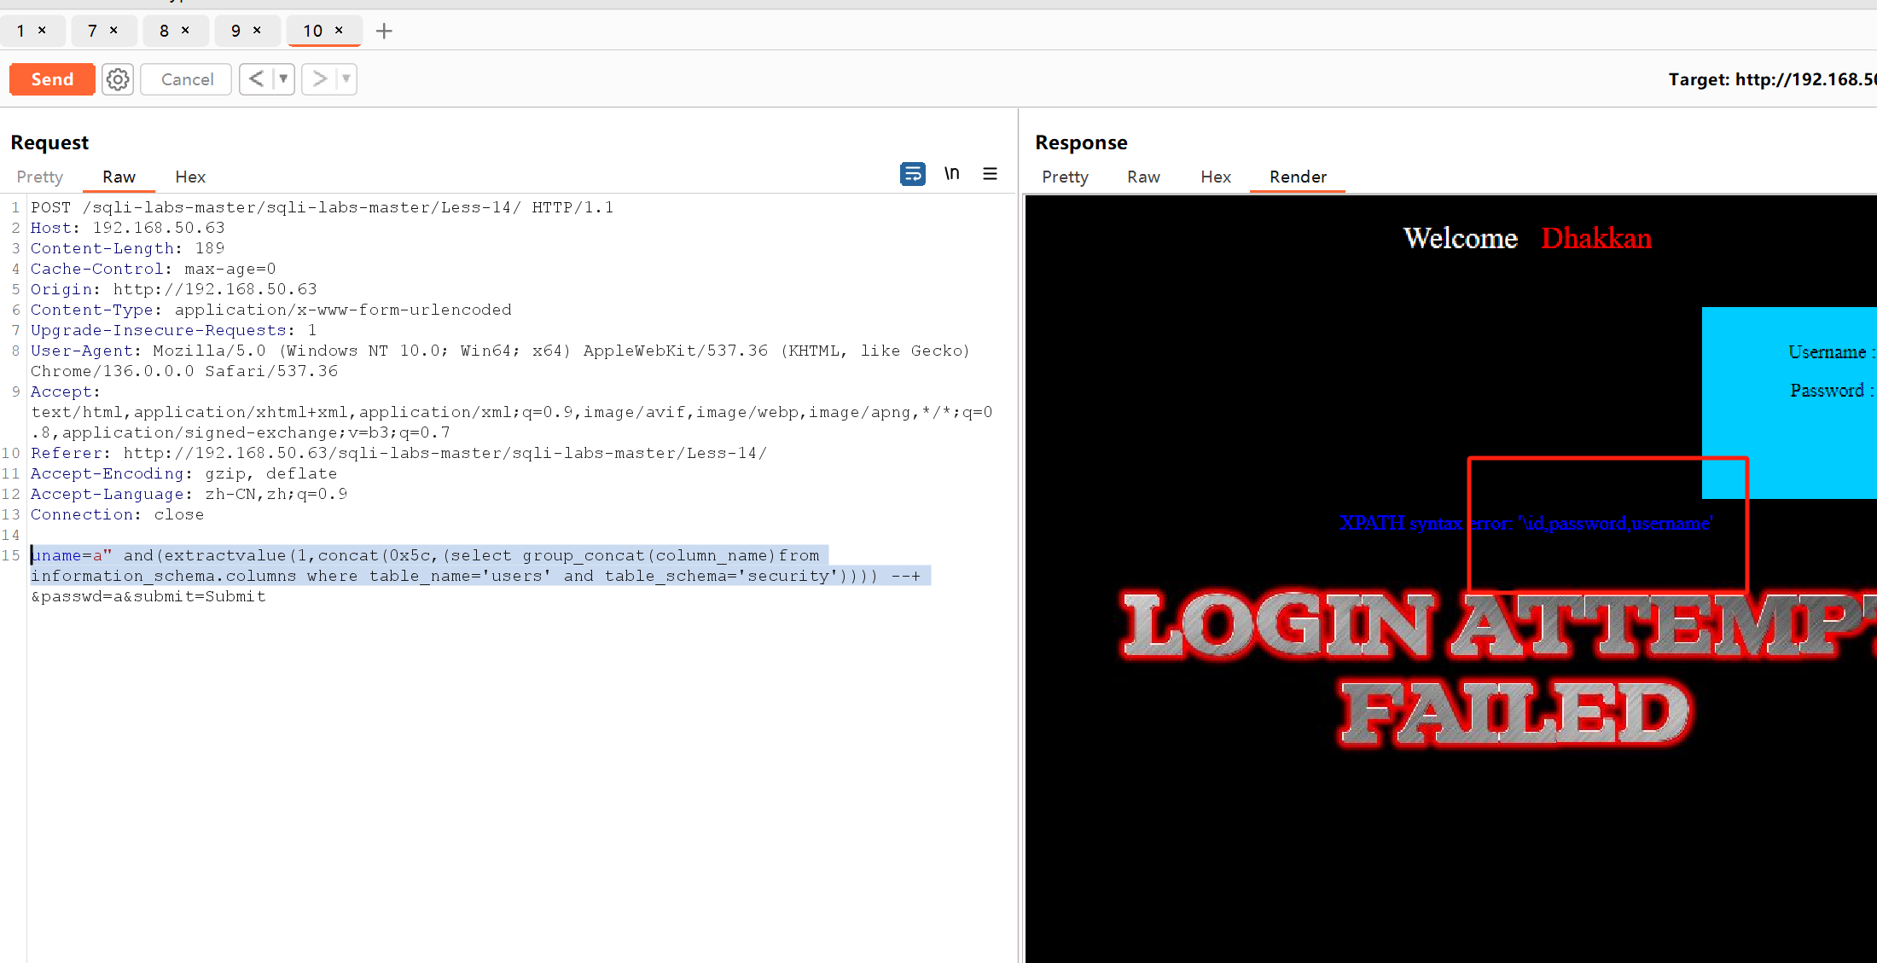Close Repeater tab 1
The width and height of the screenshot is (1877, 963).
[x=42, y=31]
